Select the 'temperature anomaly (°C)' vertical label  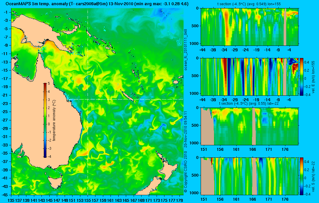click(54, 120)
